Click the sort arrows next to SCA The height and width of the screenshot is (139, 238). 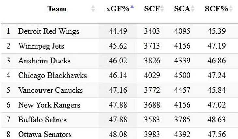pyautogui.click(x=193, y=9)
